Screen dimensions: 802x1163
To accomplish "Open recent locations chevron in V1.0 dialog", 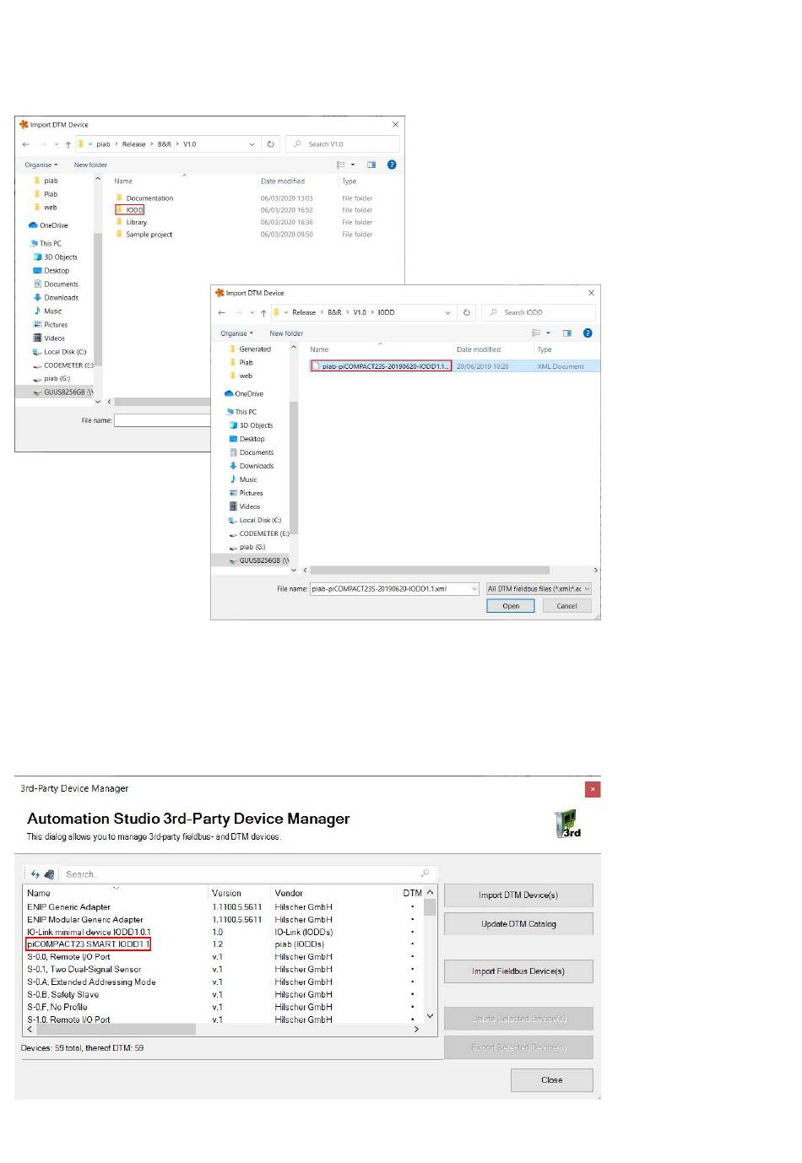I will coord(56,144).
